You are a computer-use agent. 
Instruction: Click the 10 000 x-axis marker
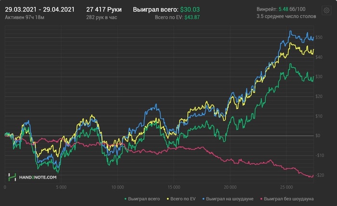(x=117, y=186)
